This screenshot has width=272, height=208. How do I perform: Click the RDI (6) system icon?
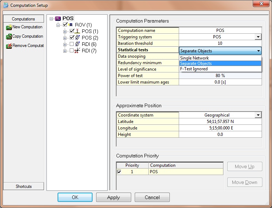(x=77, y=44)
